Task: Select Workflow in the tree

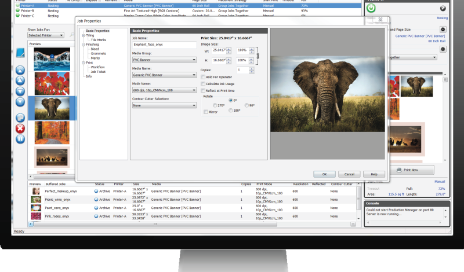Action: 97,67
